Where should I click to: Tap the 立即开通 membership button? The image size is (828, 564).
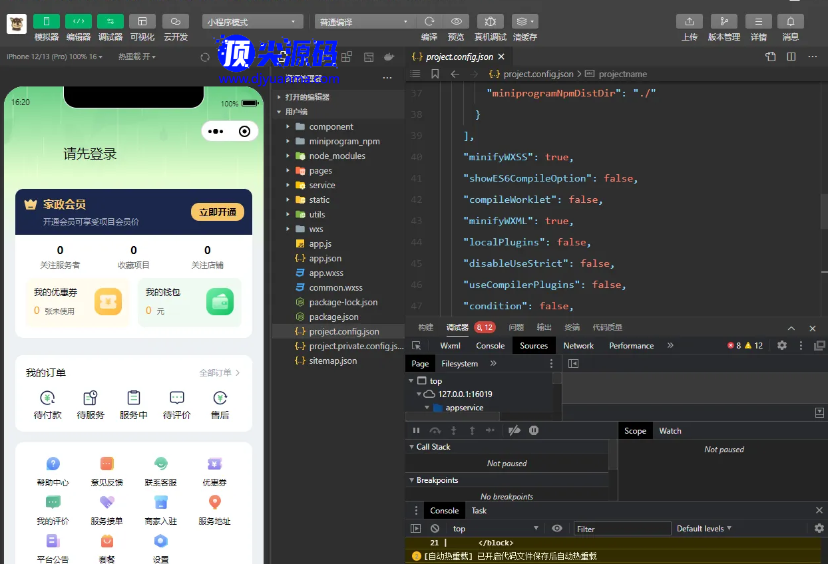[x=218, y=212]
